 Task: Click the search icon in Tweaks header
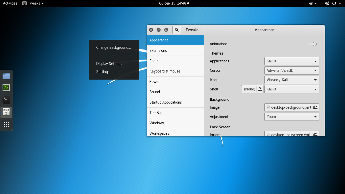[x=177, y=30]
